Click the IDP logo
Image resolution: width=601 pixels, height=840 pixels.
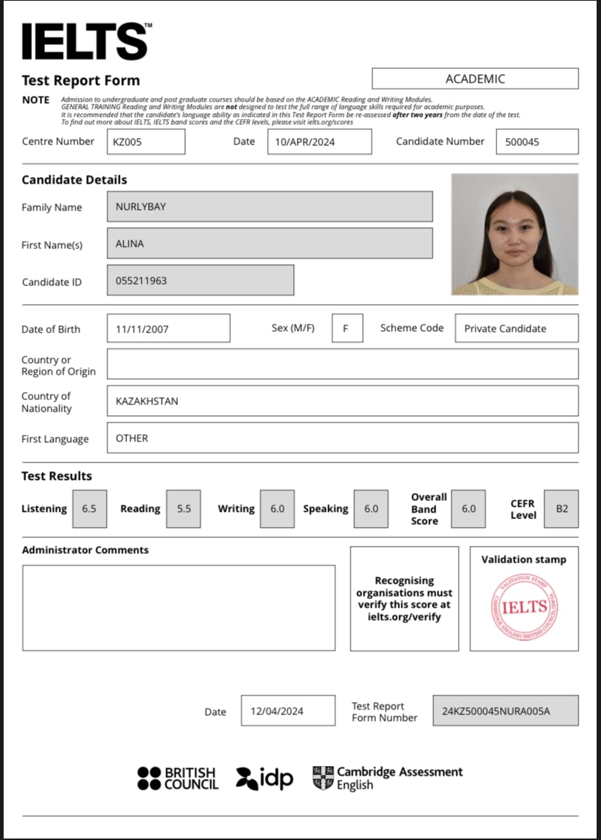tap(265, 778)
